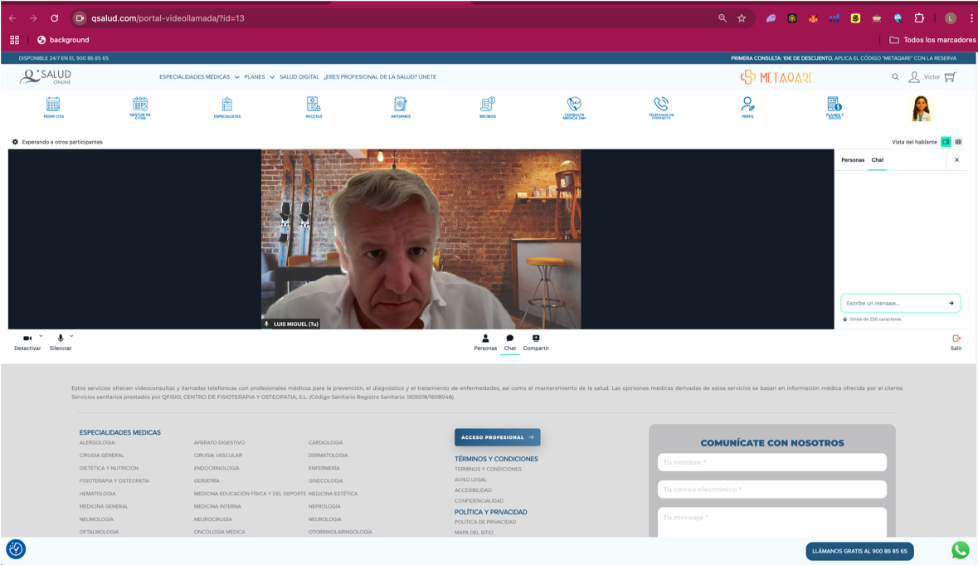
Task: Leave the call with Salir
Action: pos(956,343)
